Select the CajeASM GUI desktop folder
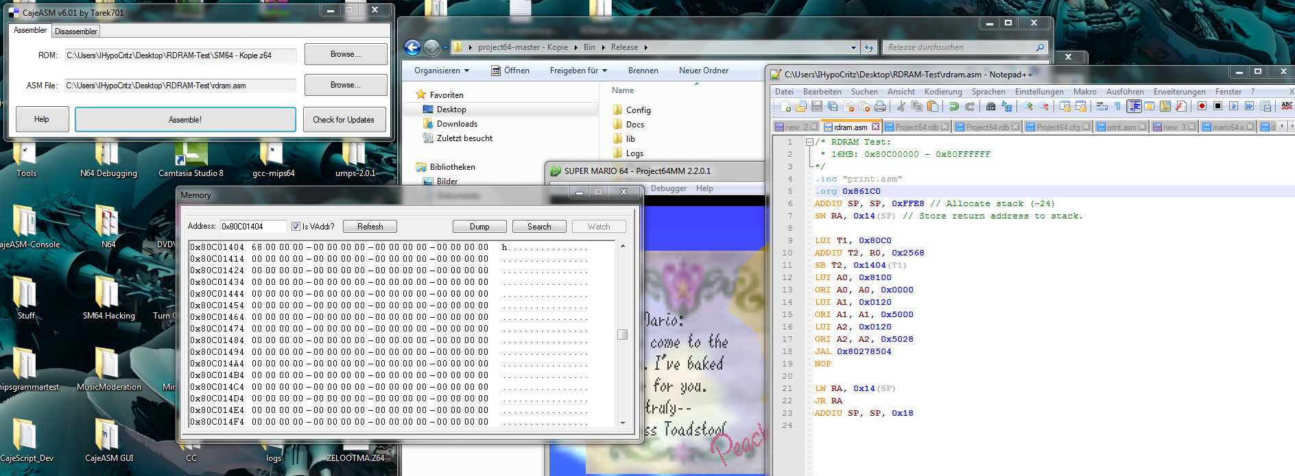Screen dimensions: 1295x476 [108, 442]
